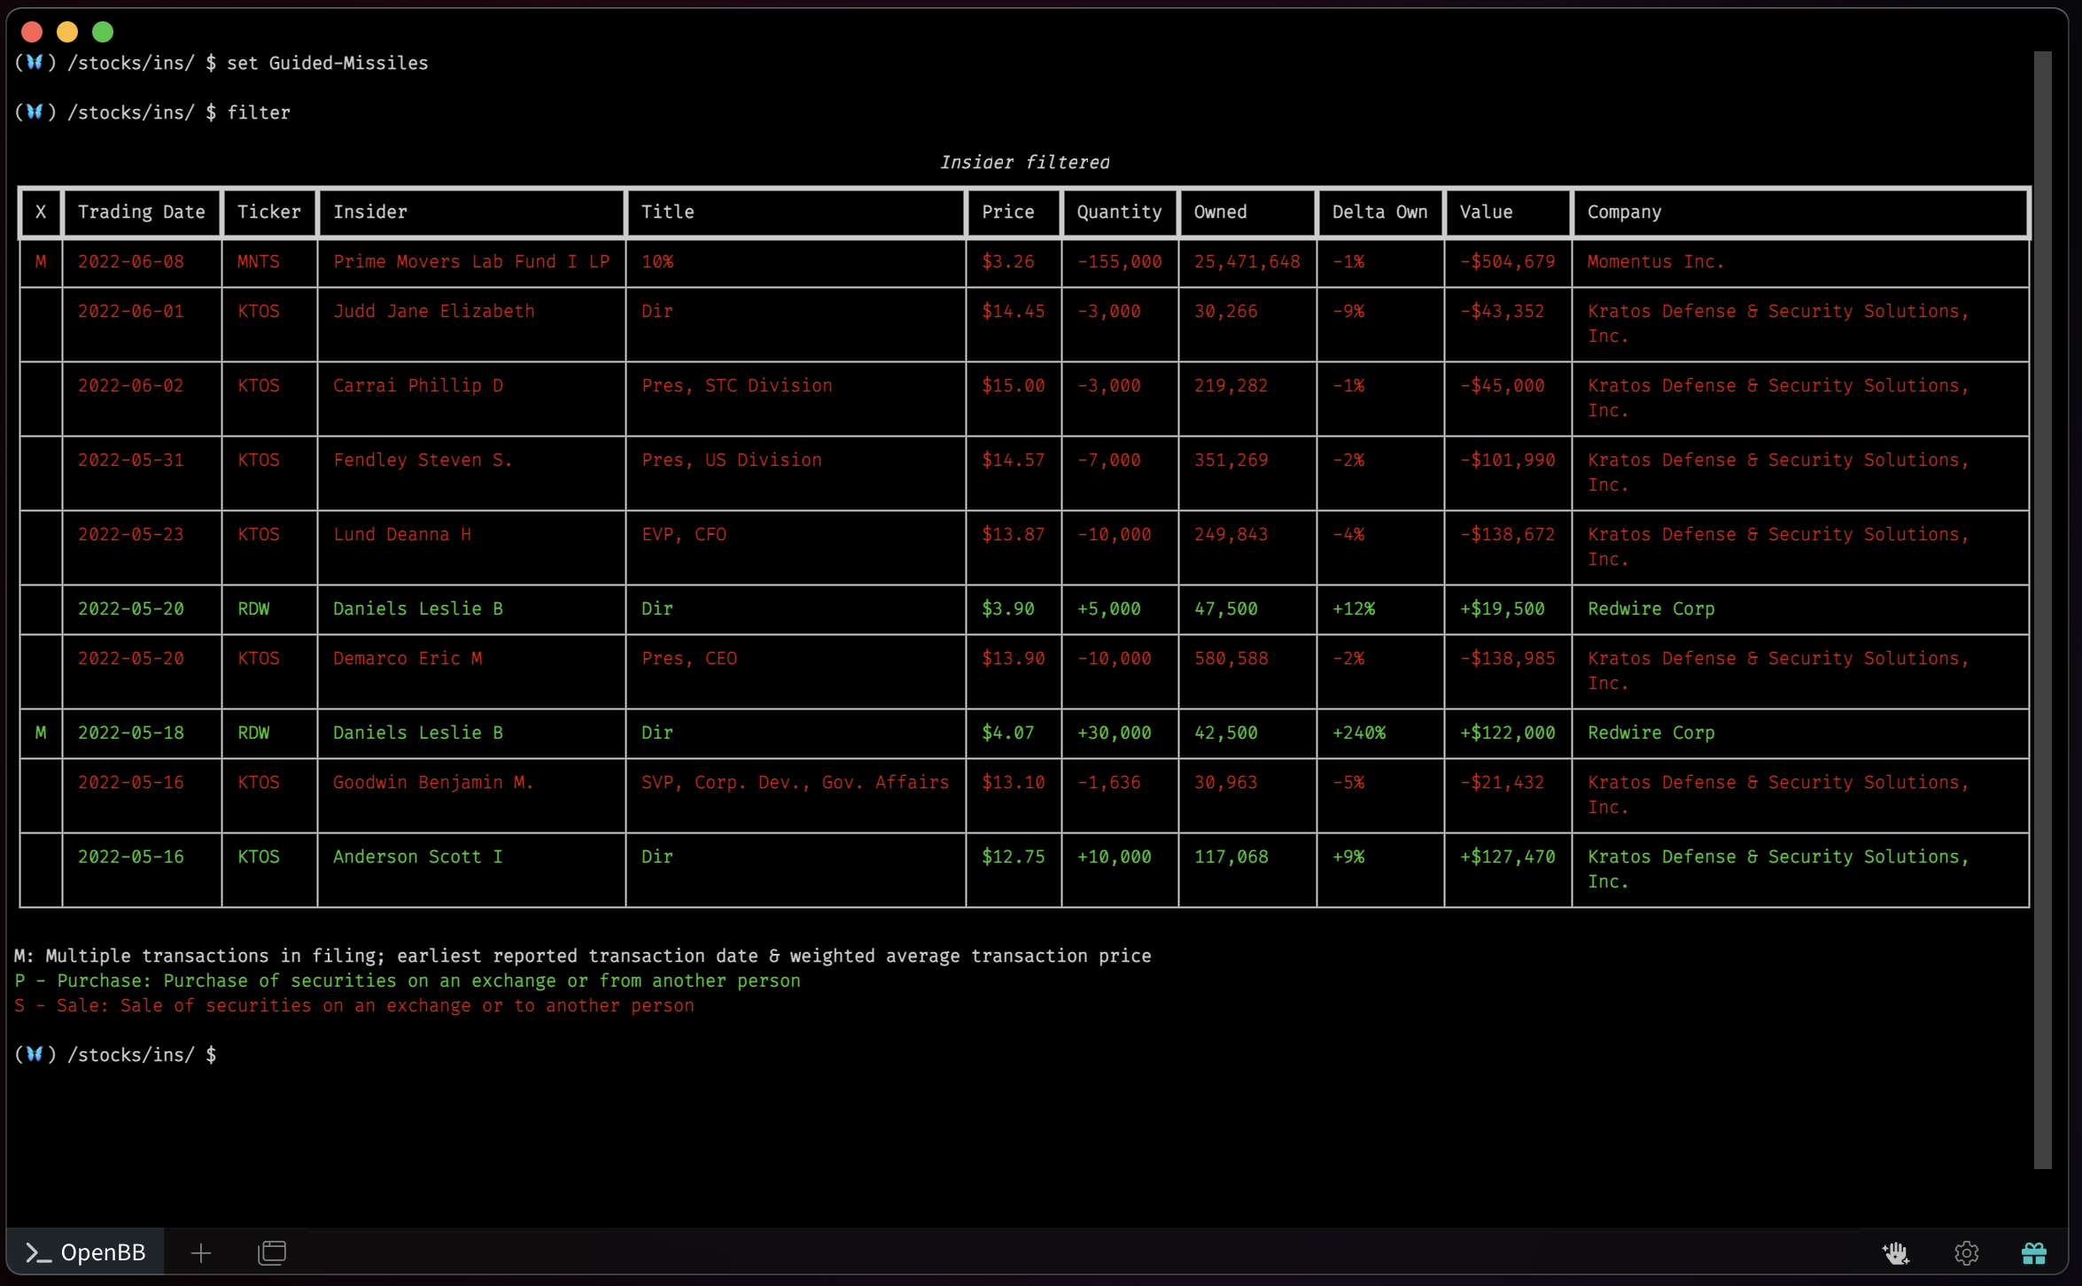The height and width of the screenshot is (1286, 2082).
Task: Click the terminal scrollbar on right edge
Action: (x=2042, y=609)
